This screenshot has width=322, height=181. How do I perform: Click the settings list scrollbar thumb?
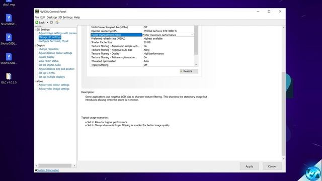(x=196, y=40)
